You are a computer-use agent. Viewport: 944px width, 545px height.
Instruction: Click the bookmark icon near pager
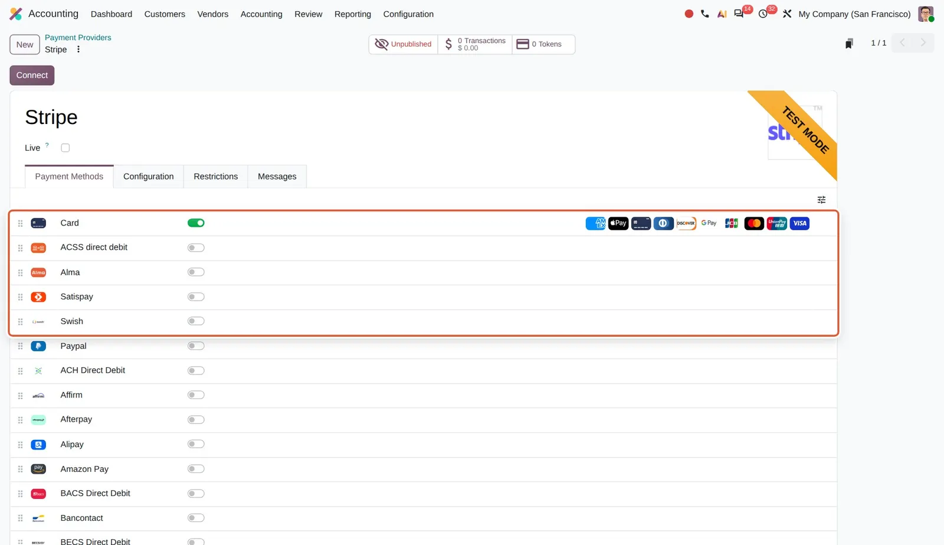[849, 44]
